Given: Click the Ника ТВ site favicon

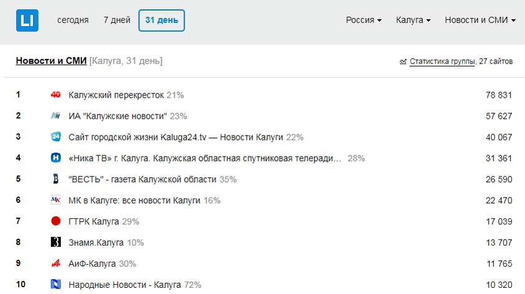Looking at the screenshot, I should pyautogui.click(x=55, y=158).
